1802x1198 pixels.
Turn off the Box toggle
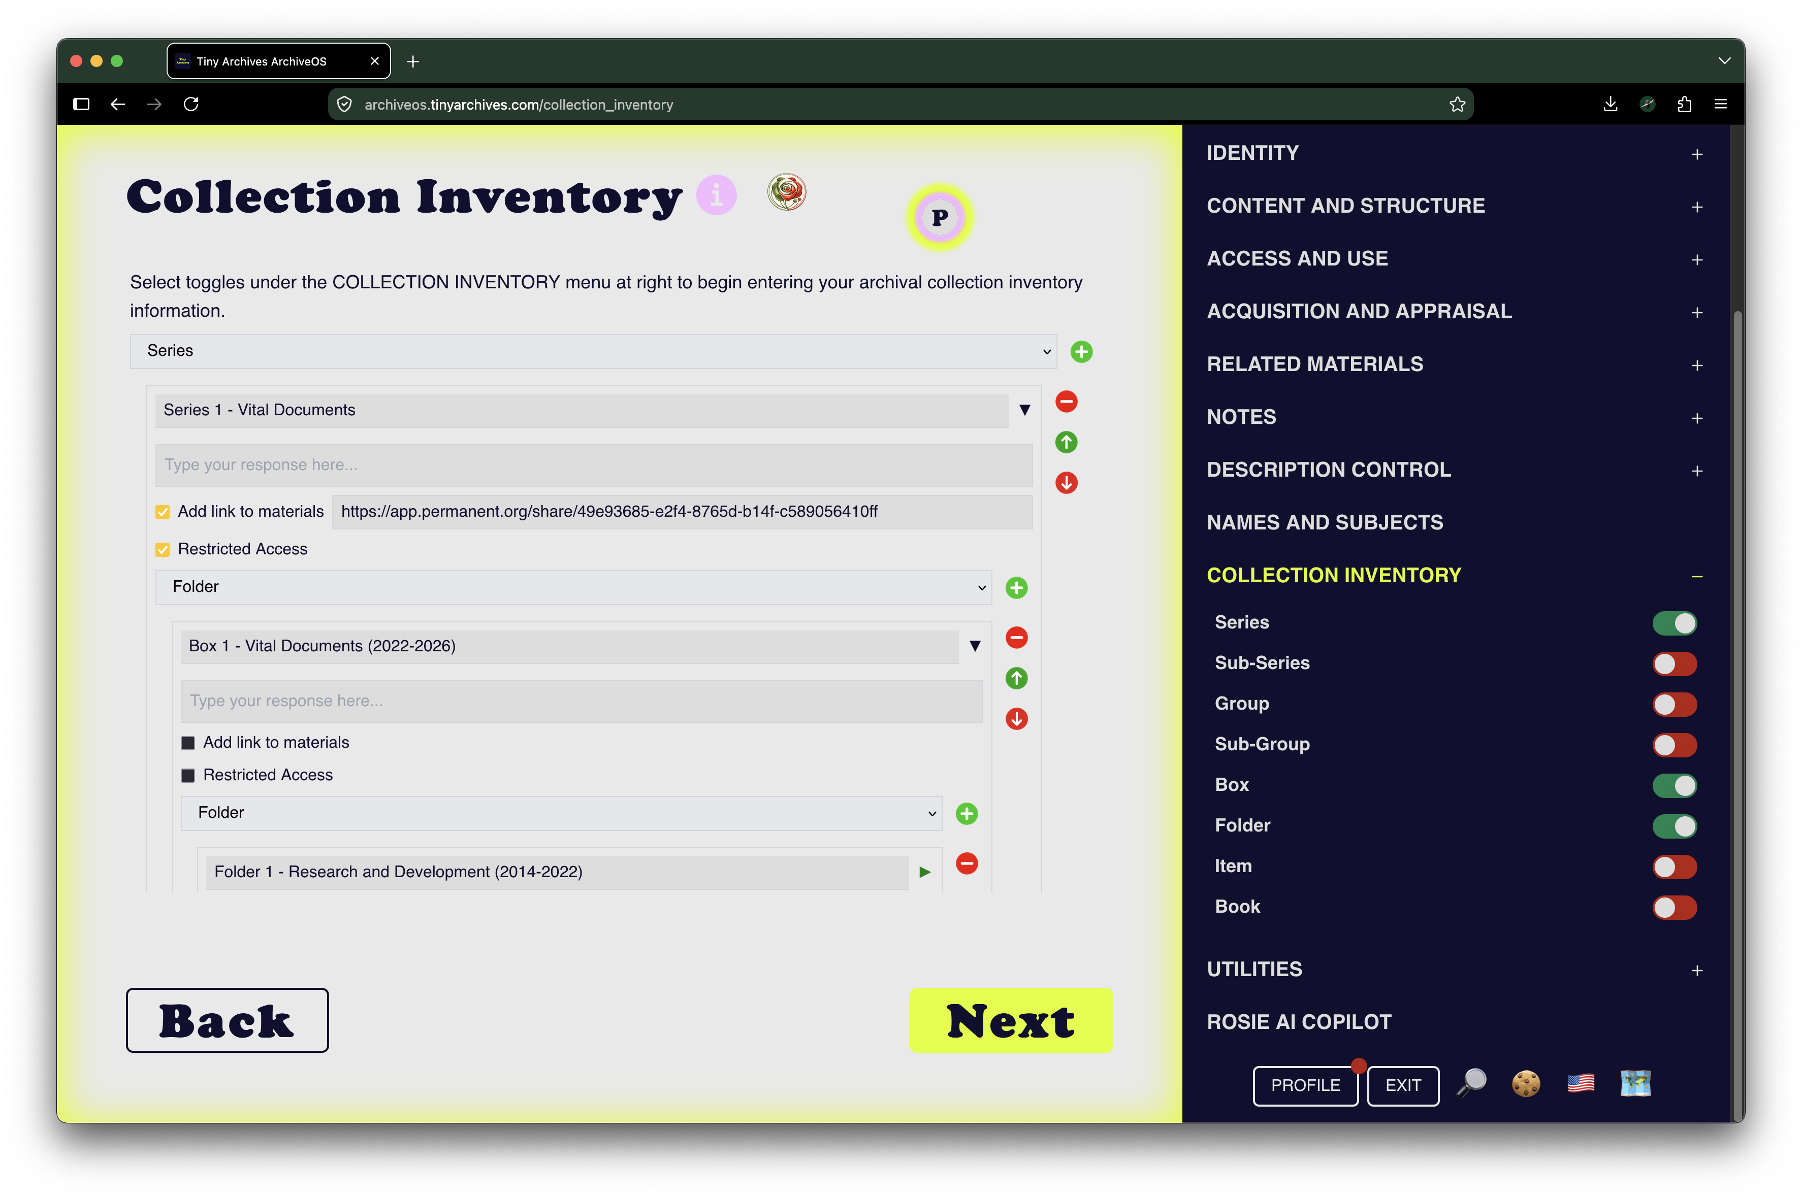click(x=1674, y=785)
